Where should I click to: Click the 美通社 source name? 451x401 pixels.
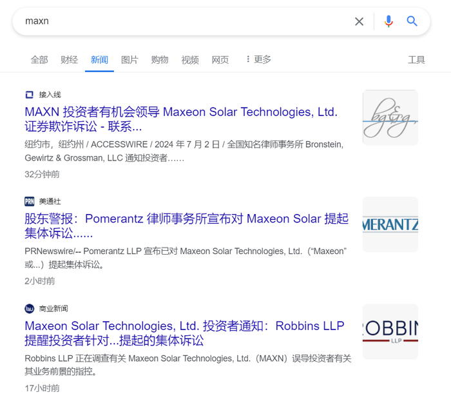click(x=50, y=202)
